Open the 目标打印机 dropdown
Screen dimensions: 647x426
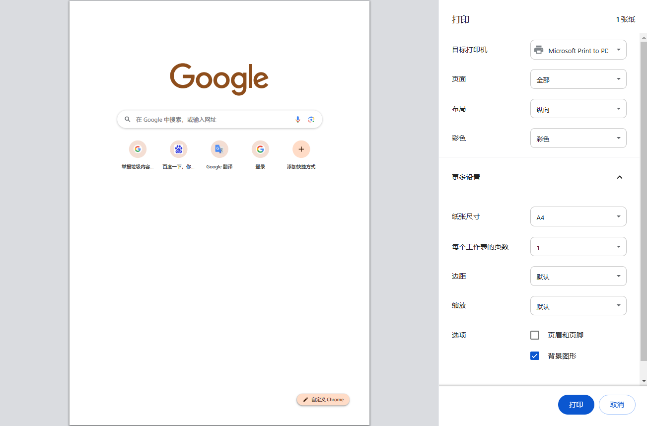(578, 50)
